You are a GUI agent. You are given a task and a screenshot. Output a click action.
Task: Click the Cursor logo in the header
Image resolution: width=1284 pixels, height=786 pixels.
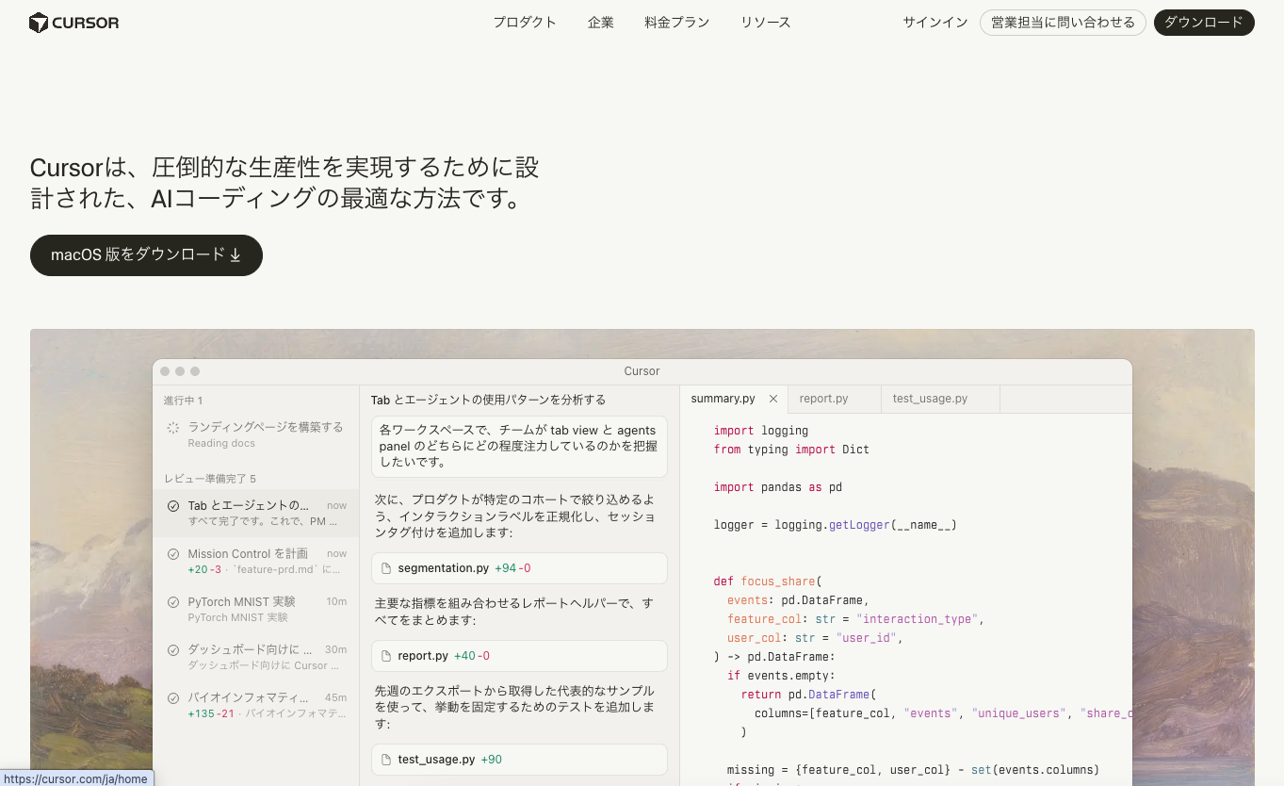pos(73,23)
